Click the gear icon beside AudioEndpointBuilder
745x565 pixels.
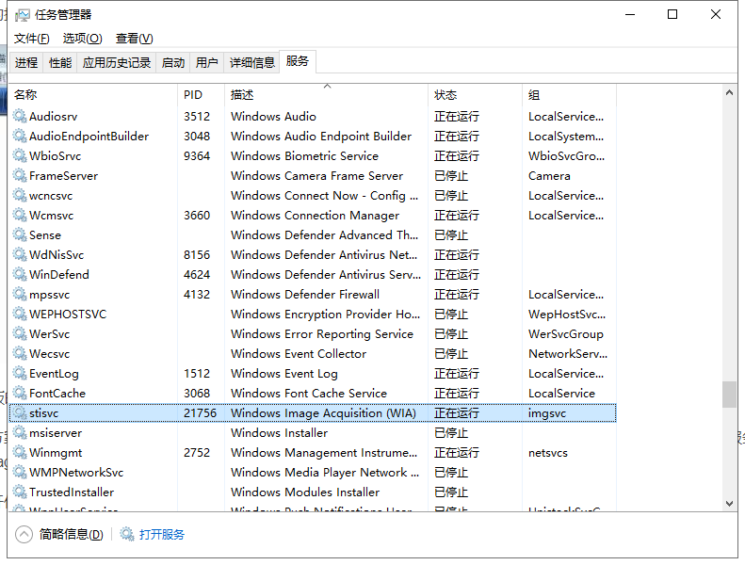[x=20, y=136]
